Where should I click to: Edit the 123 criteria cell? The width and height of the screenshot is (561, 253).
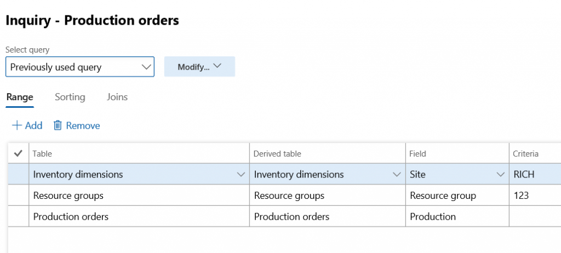534,196
